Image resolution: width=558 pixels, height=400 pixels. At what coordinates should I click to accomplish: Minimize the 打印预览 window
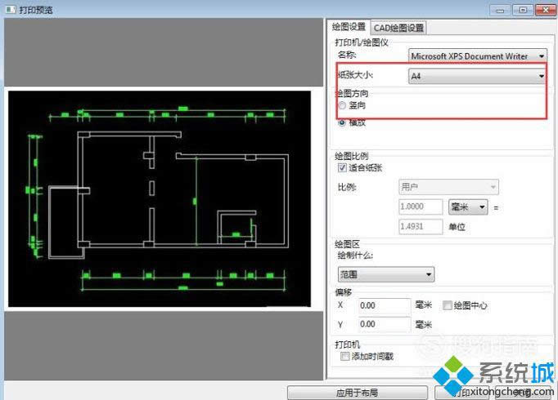500,10
